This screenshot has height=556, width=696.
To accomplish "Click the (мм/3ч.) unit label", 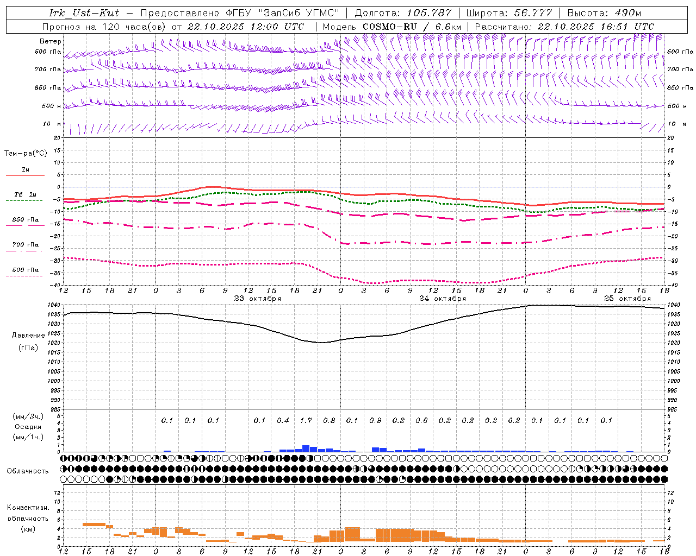I will coord(28,416).
